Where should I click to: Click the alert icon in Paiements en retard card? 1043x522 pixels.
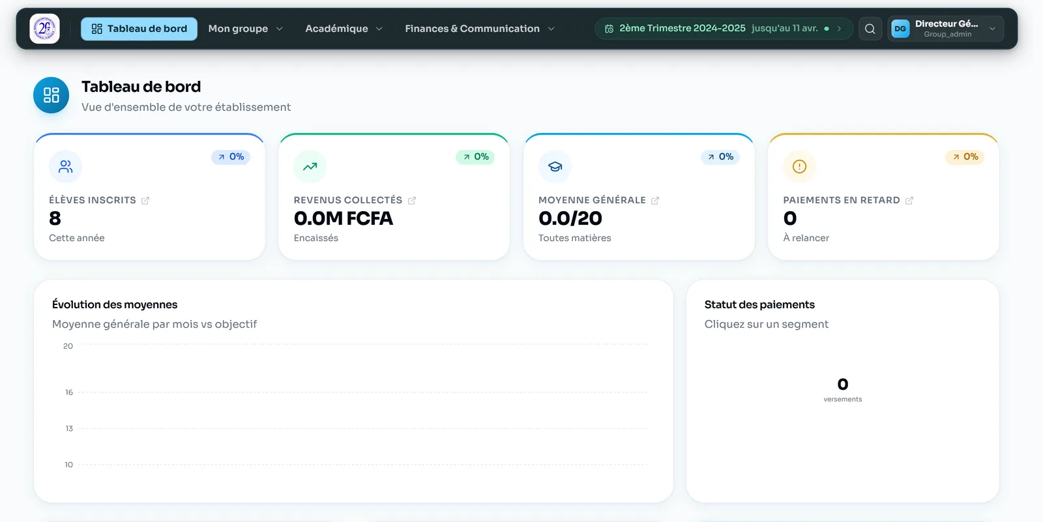(799, 167)
